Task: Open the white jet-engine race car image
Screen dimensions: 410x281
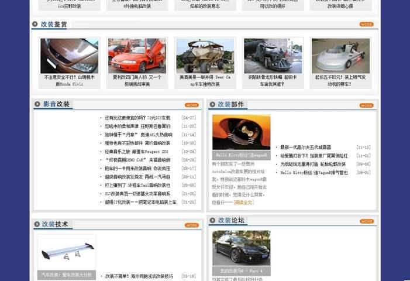Action: coord(340,56)
